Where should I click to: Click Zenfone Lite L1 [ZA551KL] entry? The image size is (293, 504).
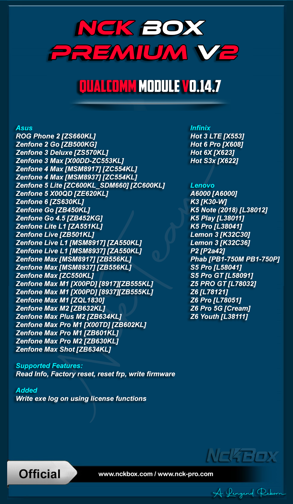point(59,226)
